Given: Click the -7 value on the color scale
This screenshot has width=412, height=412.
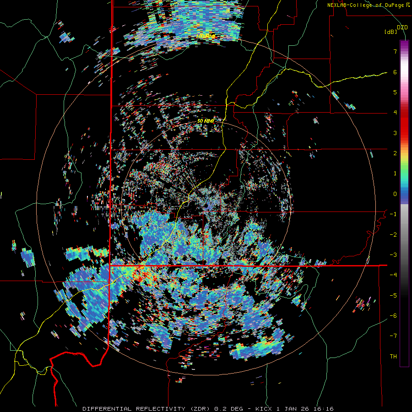Looking at the screenshot, I should (x=393, y=336).
